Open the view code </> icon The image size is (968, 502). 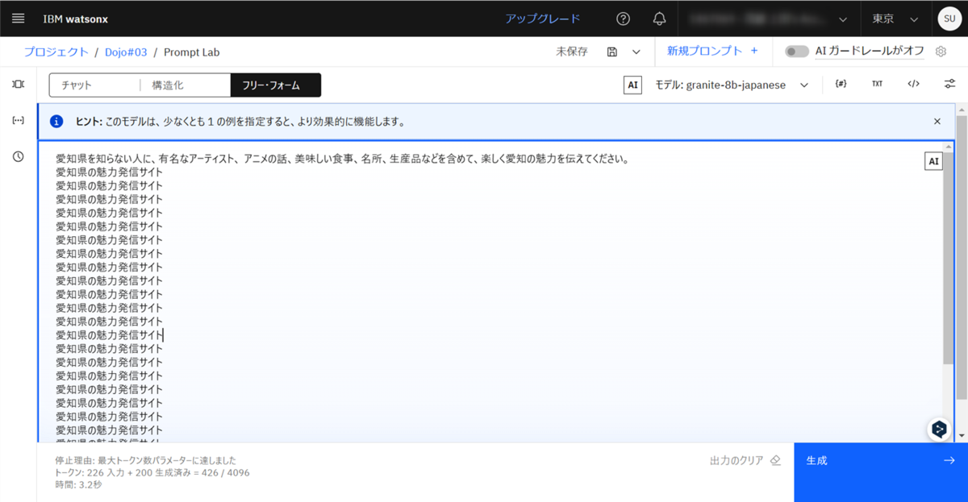click(x=913, y=84)
